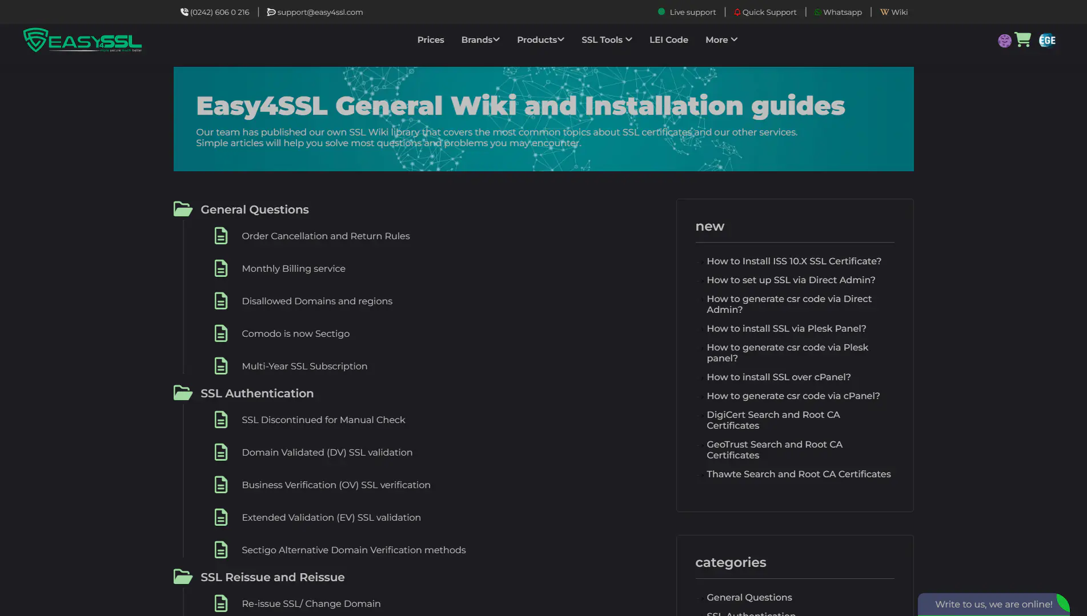The image size is (1087, 616).
Task: Open SSL Discontinued for Manual Check article
Action: (323, 420)
